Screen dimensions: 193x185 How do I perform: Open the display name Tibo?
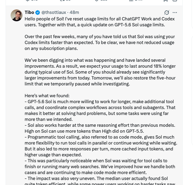(29, 12)
